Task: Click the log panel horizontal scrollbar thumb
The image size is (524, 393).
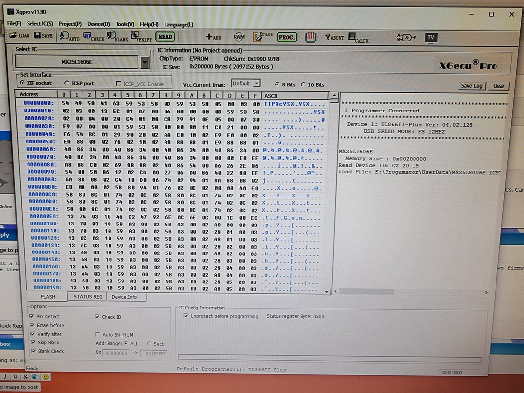Action: point(366,292)
